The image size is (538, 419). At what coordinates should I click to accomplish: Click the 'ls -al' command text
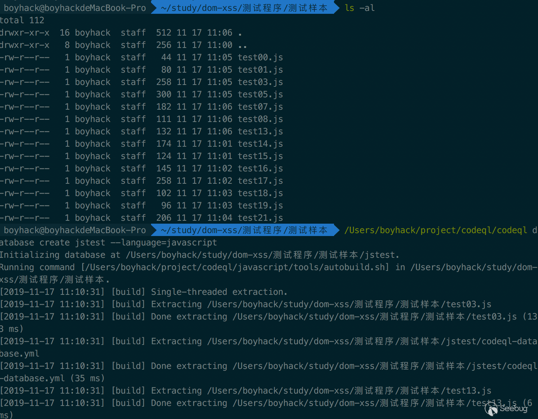(360, 8)
